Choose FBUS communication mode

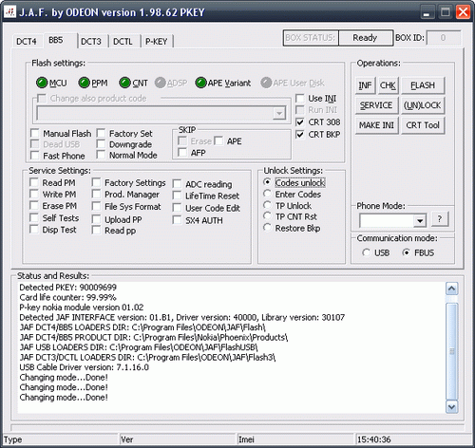click(407, 252)
